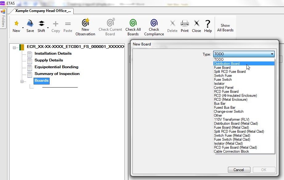Select the Boards tree node
Screen dimensions: 284x180
tap(42, 80)
